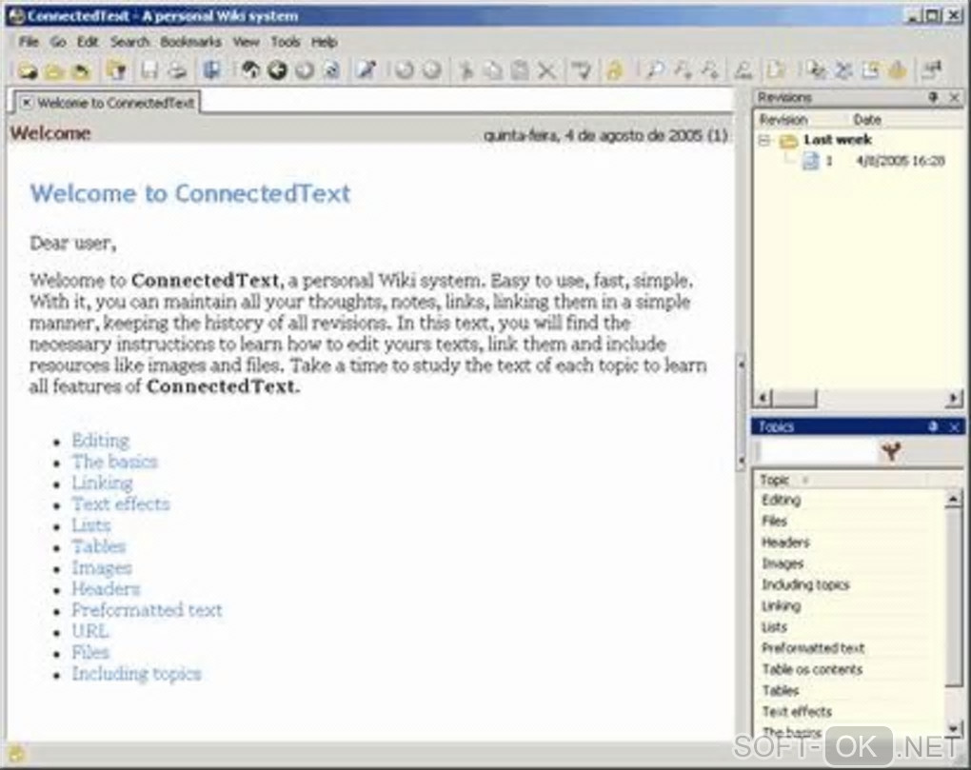Open the Help menu
This screenshot has height=770, width=971.
tap(324, 42)
